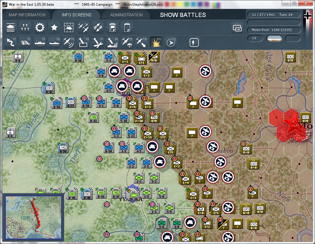Select the 17-23 unit stack
Image resolution: width=315 pixels, height=244 pixels.
tap(126, 91)
